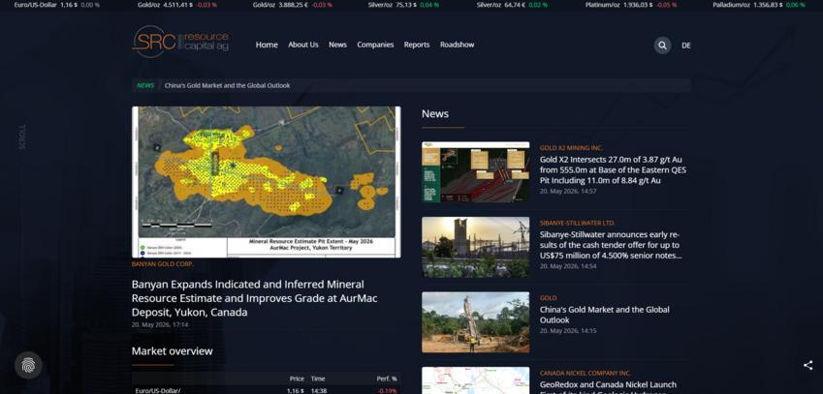823x394 pixels.
Task: Click Palladium/oz quote in top ticker
Action: coord(759,5)
